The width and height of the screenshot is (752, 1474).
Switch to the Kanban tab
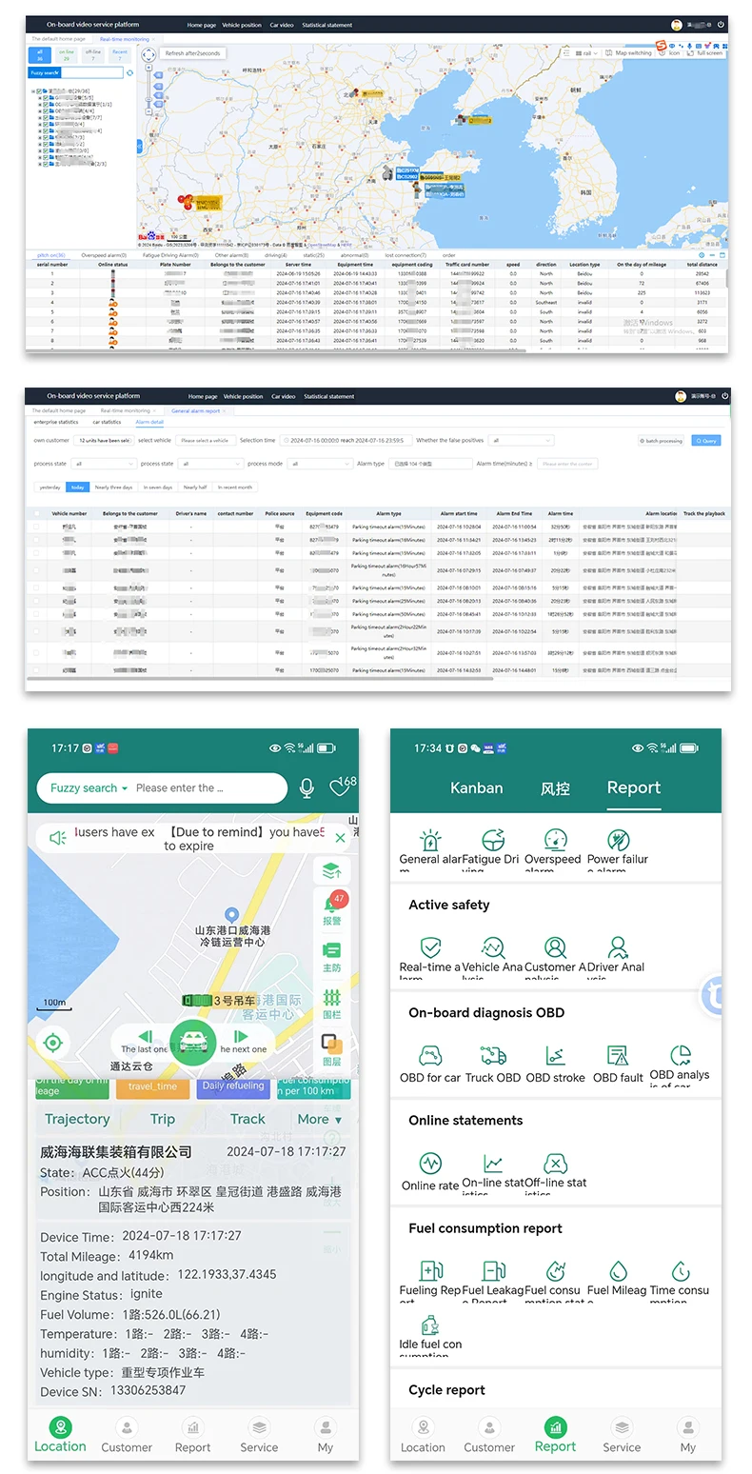(476, 787)
